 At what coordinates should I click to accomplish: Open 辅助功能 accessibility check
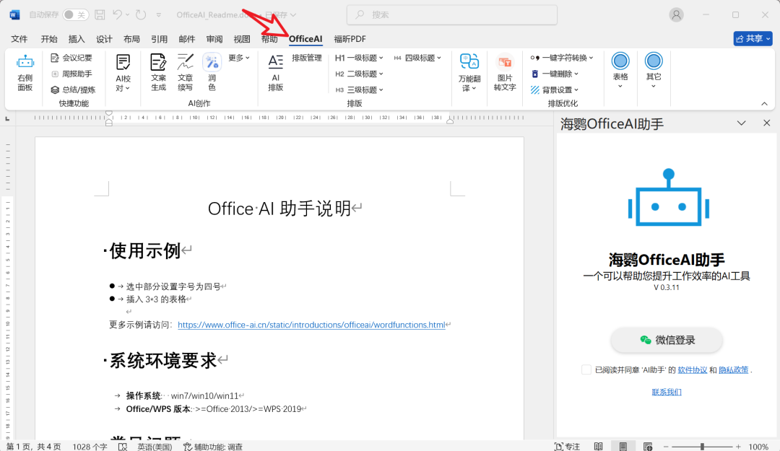[x=213, y=447]
